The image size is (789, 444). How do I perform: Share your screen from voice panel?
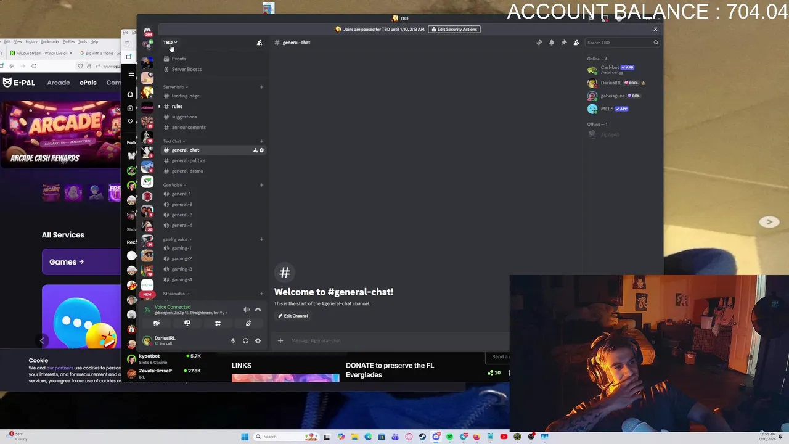tap(187, 323)
